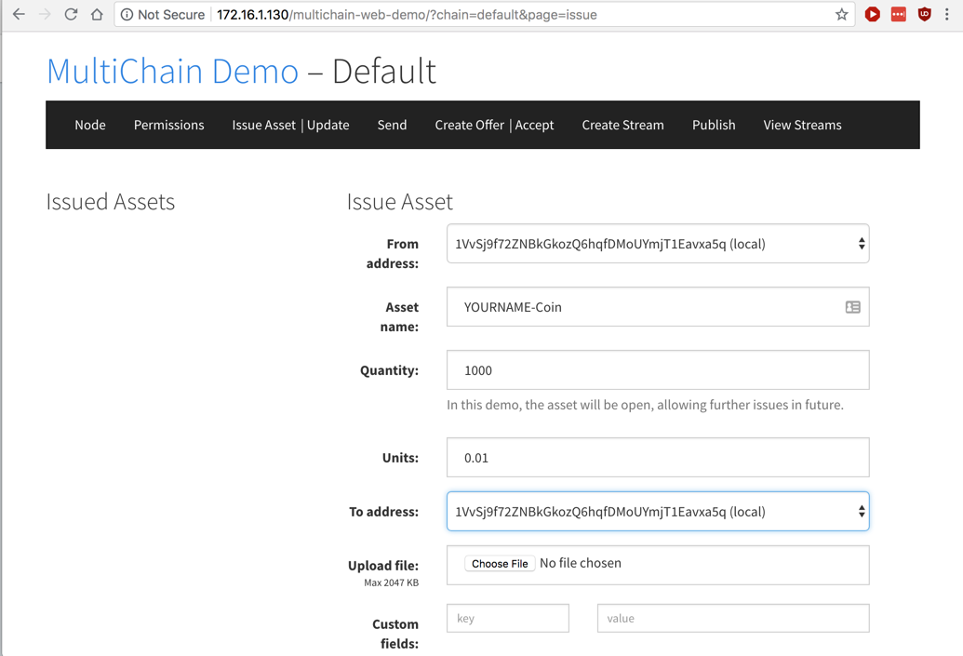Click the browser back arrow
The image size is (963, 656).
[19, 15]
